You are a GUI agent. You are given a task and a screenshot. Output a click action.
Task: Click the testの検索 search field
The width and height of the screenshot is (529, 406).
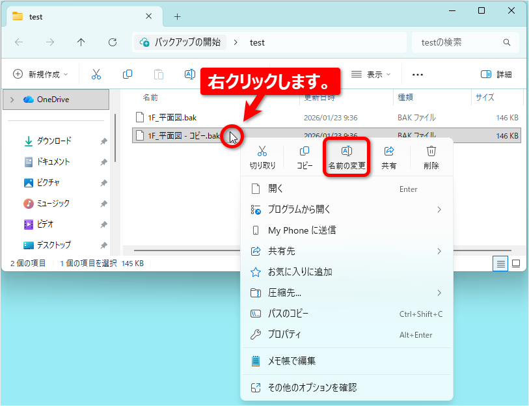(465, 42)
